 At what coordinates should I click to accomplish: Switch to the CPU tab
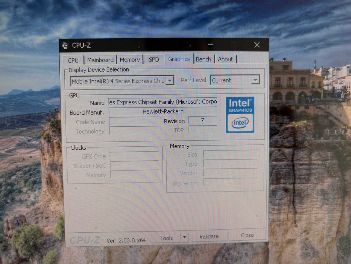coord(73,60)
